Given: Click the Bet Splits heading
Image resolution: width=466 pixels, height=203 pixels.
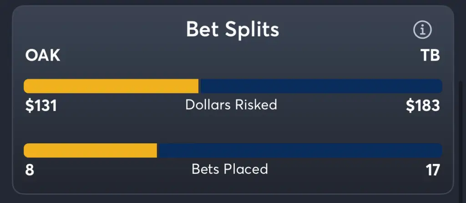Looking at the screenshot, I should point(233,29).
